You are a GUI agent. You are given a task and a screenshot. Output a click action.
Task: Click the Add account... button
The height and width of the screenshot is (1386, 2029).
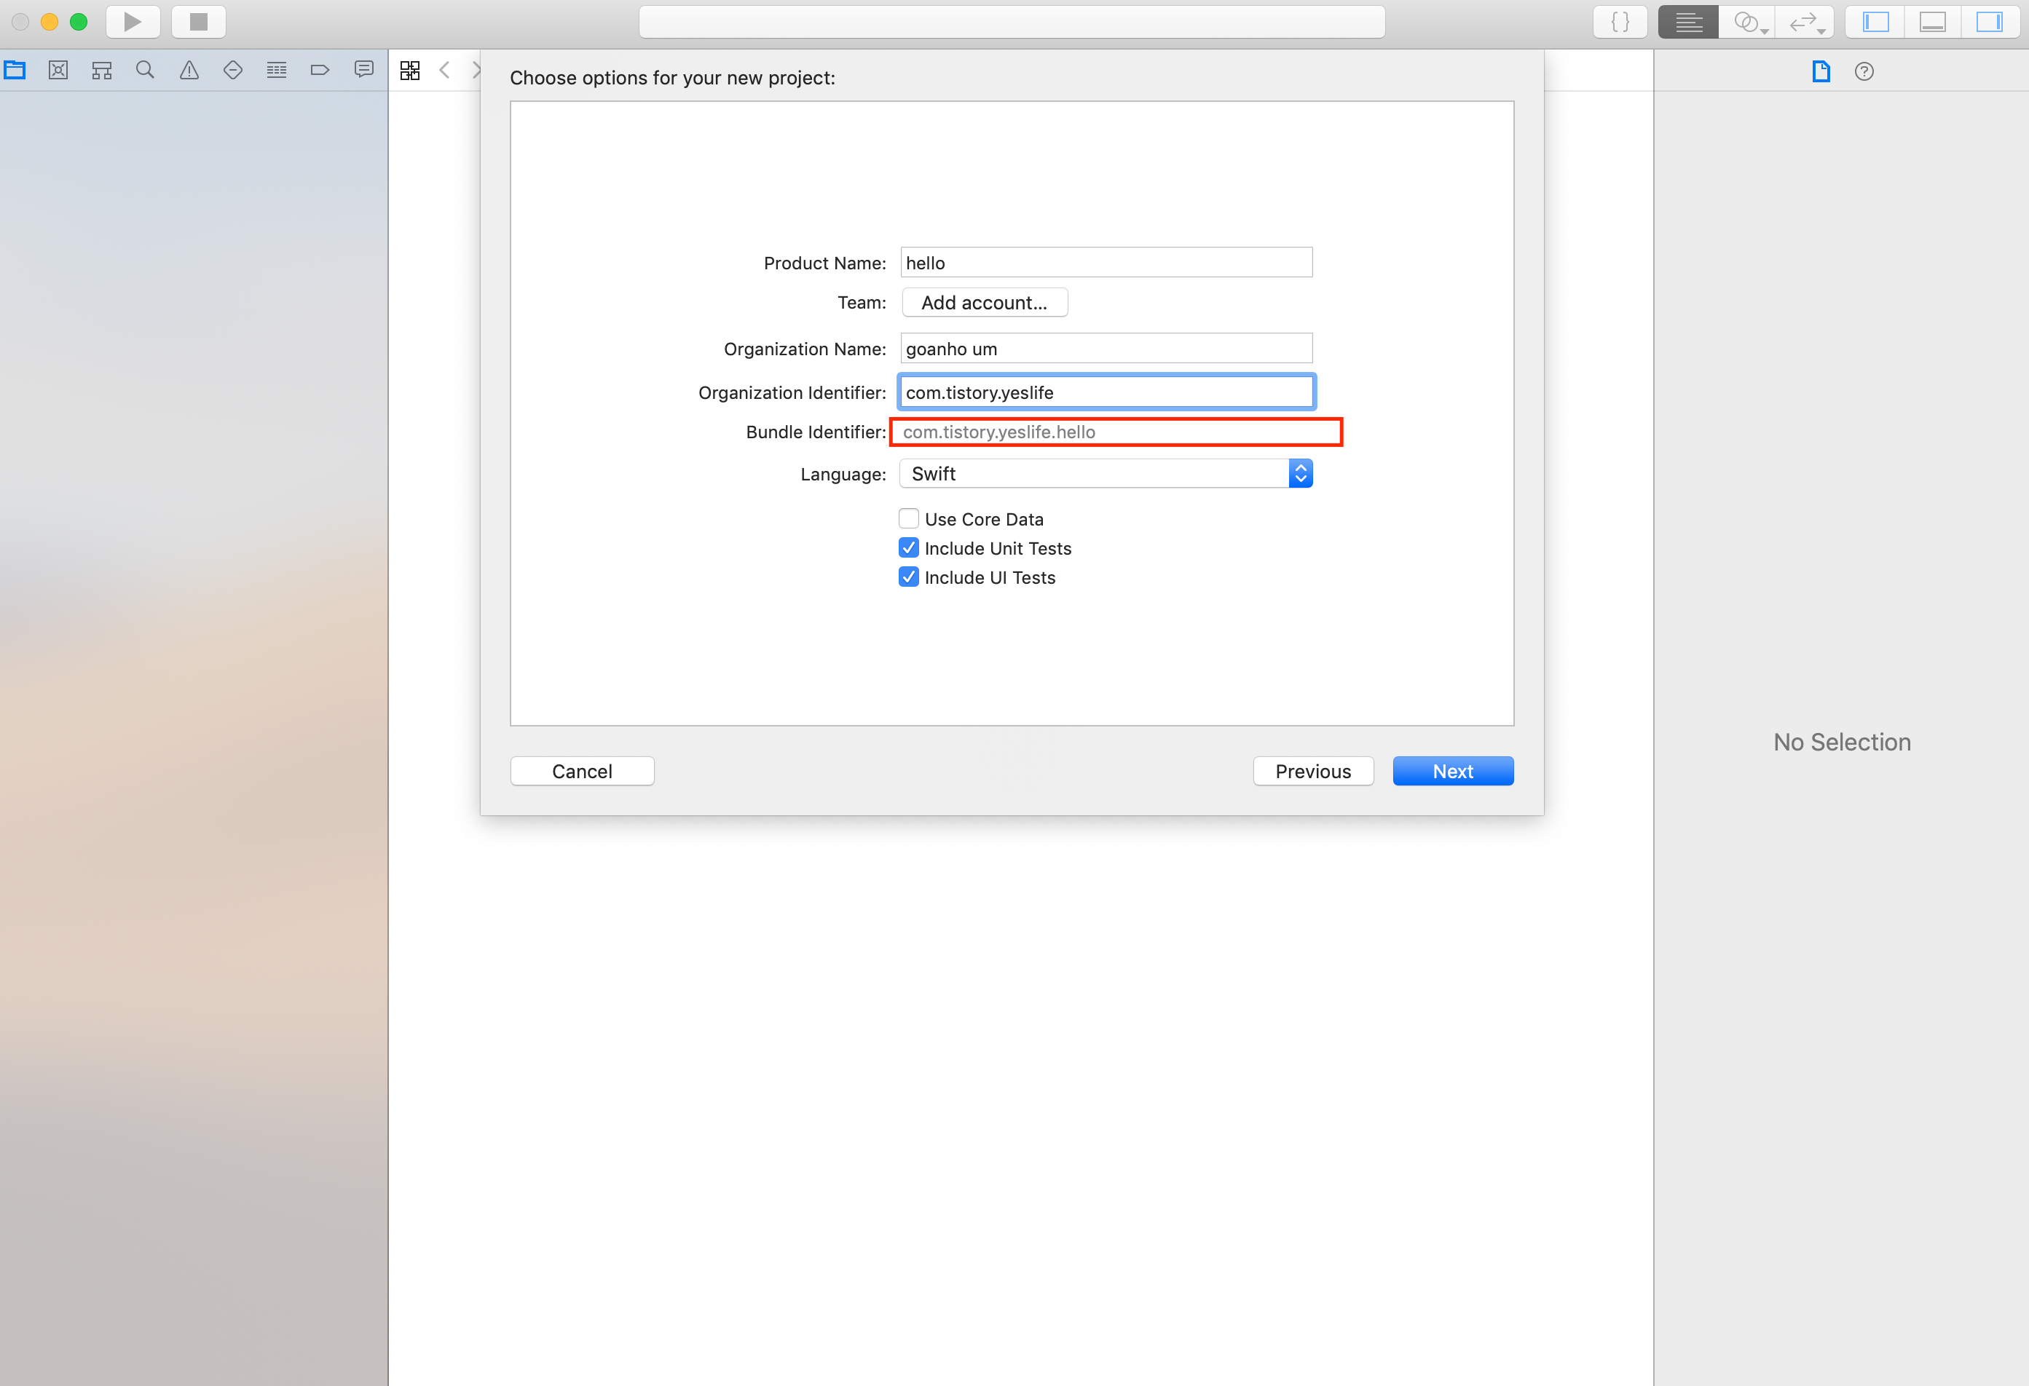[984, 303]
